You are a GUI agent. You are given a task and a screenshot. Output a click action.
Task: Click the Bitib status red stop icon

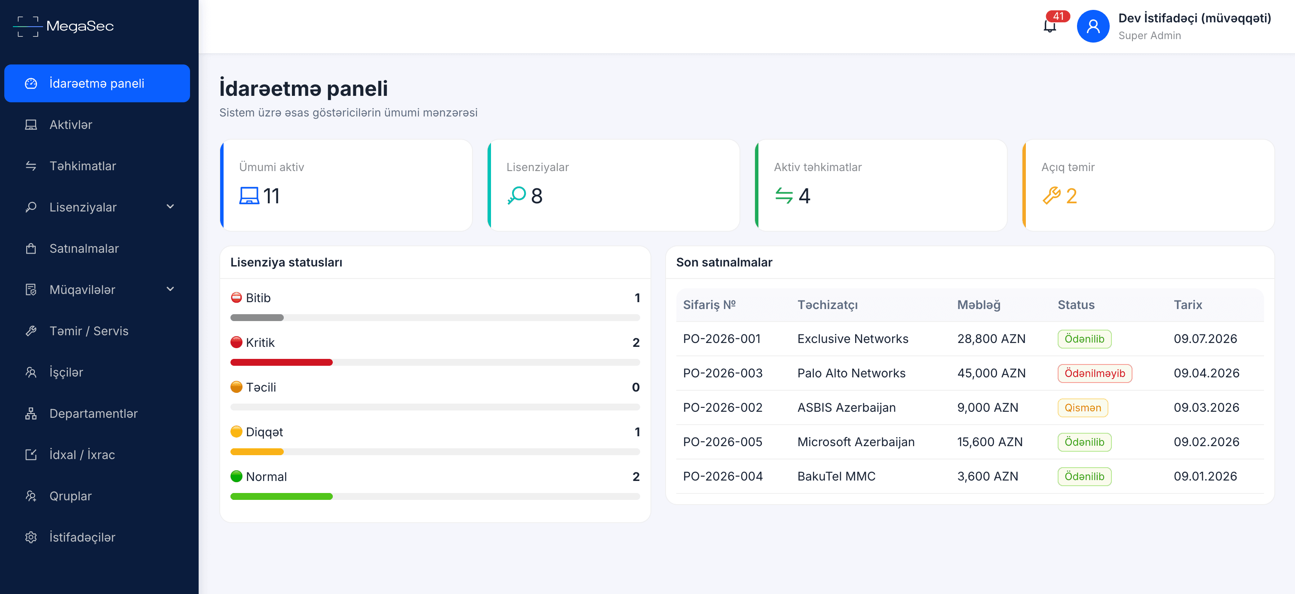[236, 297]
